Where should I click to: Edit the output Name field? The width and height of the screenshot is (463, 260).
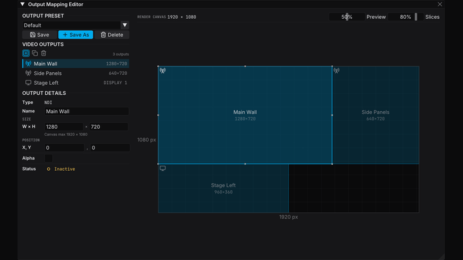pyautogui.click(x=87, y=111)
